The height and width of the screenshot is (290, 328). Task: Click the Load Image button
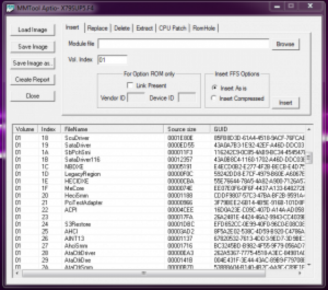33,30
